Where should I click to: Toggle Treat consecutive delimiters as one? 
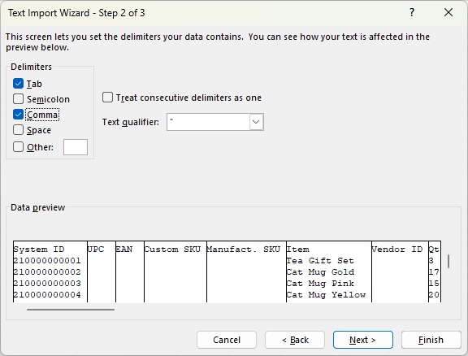click(x=107, y=98)
